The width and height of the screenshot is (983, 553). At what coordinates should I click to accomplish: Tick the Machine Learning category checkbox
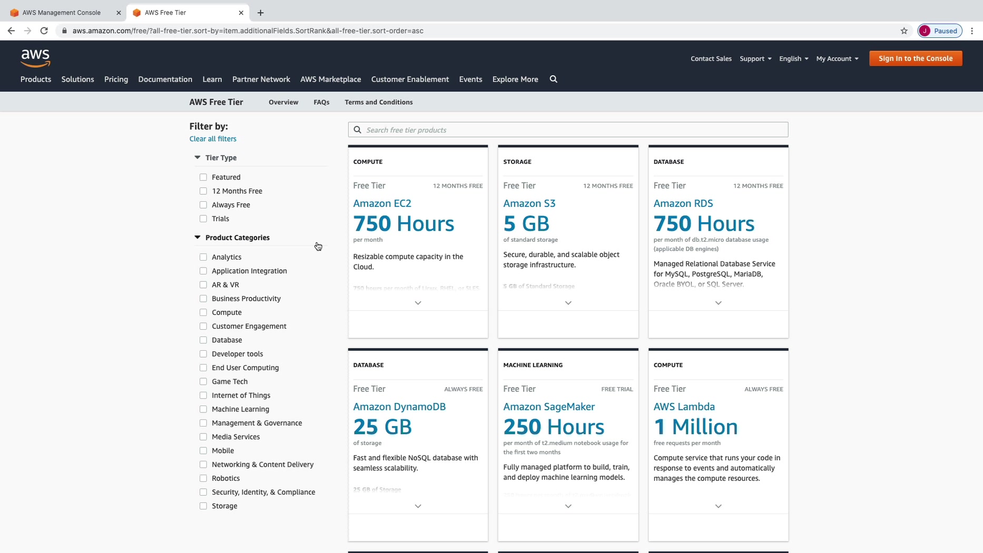(203, 409)
